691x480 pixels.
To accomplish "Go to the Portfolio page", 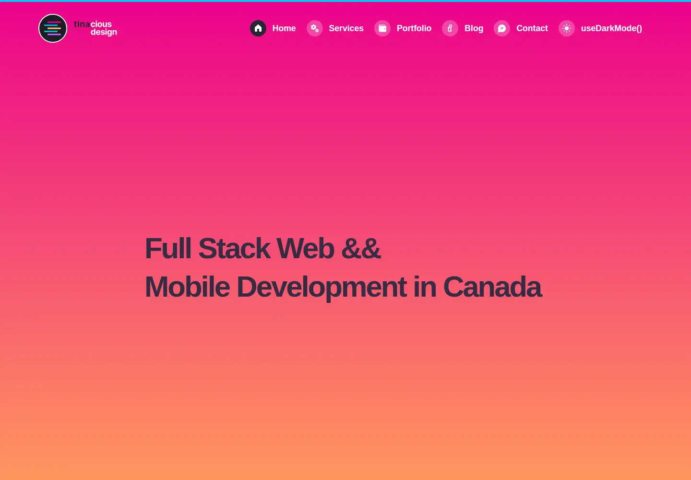I will pos(414,28).
